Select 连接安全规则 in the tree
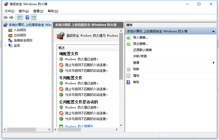Screen dimensions: 219x140 [23, 40]
